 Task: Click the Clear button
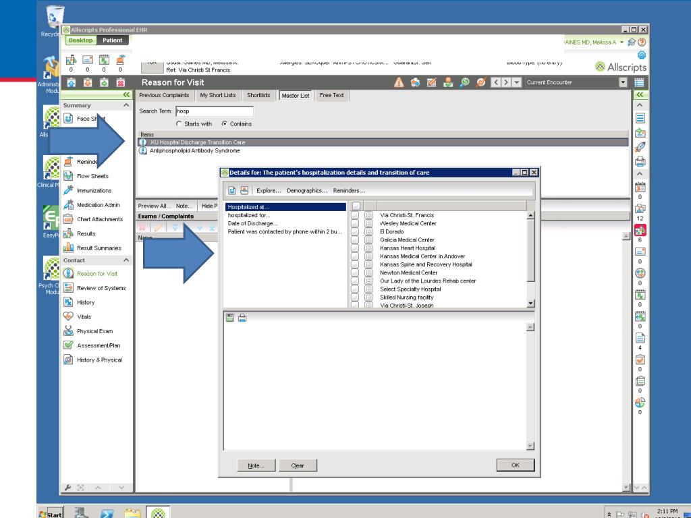(298, 465)
